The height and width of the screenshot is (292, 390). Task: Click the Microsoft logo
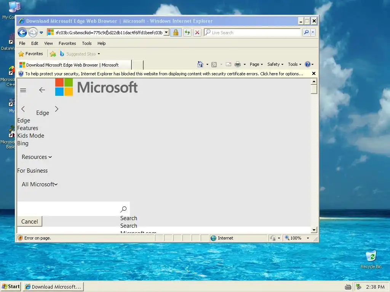click(96, 87)
